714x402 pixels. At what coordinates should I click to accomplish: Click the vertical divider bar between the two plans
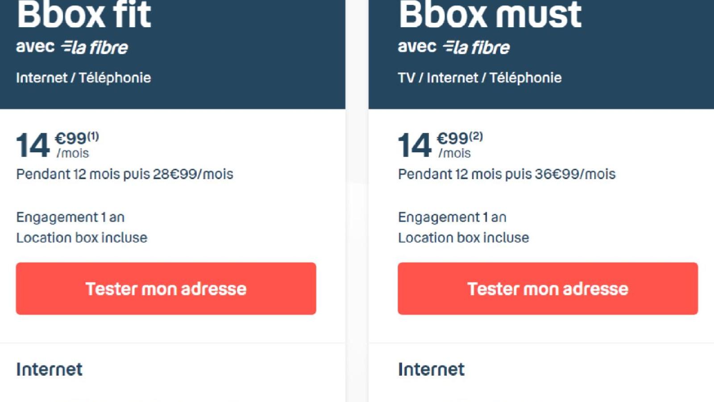click(357, 201)
